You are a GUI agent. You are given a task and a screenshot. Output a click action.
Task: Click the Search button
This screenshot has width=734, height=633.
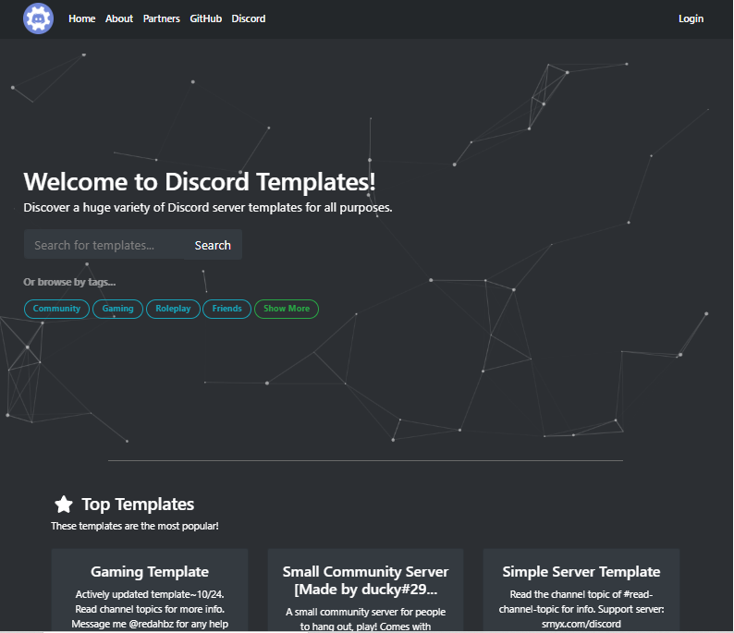tap(213, 245)
